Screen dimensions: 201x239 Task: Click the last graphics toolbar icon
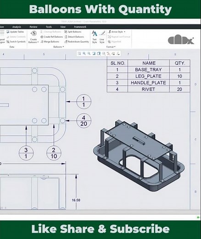118,53
